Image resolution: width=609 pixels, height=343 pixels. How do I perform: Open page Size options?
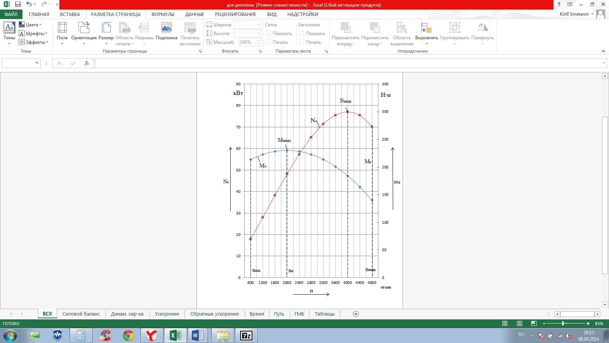click(x=106, y=33)
